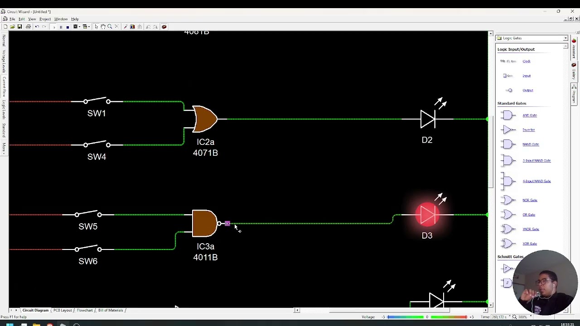Click the XOR Gate link
The image size is (580, 326).
(x=530, y=244)
